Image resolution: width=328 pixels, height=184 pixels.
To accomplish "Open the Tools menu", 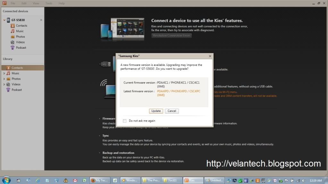I will point(49,3).
